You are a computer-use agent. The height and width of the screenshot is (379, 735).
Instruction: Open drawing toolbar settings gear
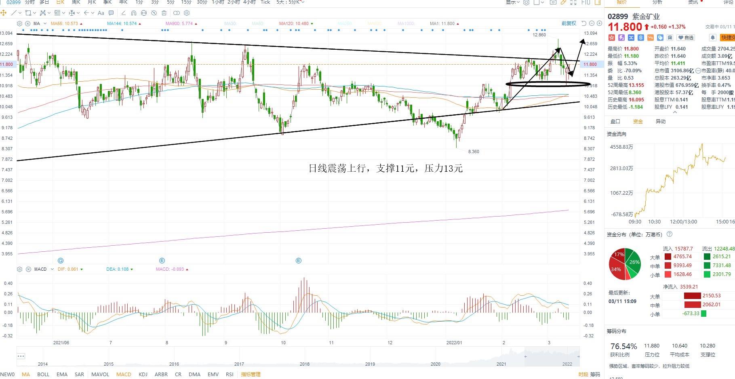187,13
